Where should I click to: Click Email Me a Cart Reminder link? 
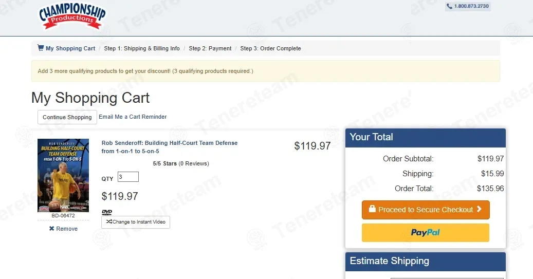pos(133,117)
